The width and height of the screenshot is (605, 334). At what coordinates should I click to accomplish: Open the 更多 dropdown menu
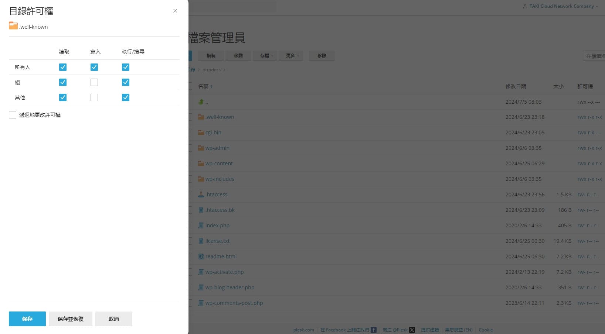point(291,55)
